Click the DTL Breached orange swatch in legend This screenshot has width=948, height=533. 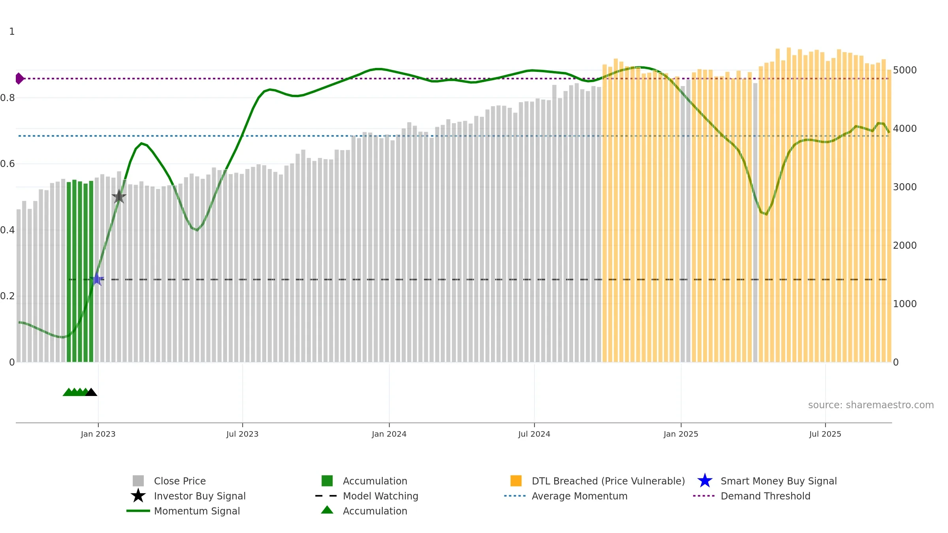pos(516,481)
